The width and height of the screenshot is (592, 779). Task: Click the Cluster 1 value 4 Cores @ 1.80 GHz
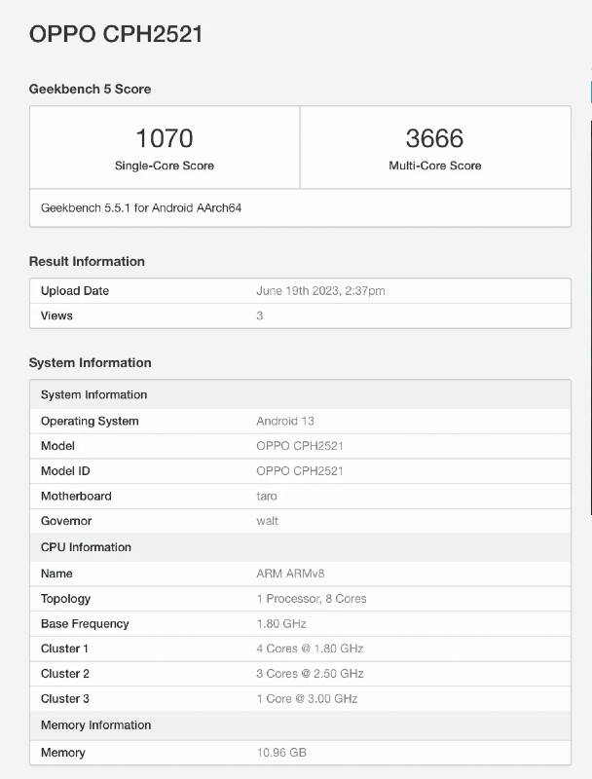click(x=310, y=649)
